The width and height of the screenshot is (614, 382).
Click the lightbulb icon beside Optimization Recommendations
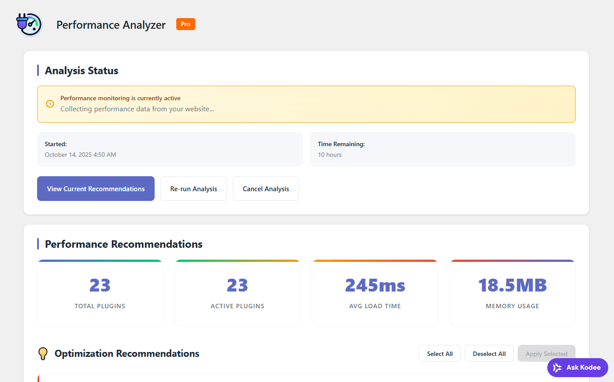tap(43, 354)
